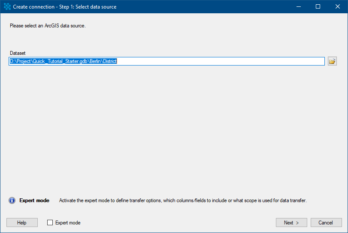Cancel the connection wizard
The image size is (348, 233).
pyautogui.click(x=326, y=223)
